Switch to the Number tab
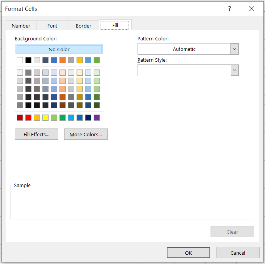 pos(21,26)
